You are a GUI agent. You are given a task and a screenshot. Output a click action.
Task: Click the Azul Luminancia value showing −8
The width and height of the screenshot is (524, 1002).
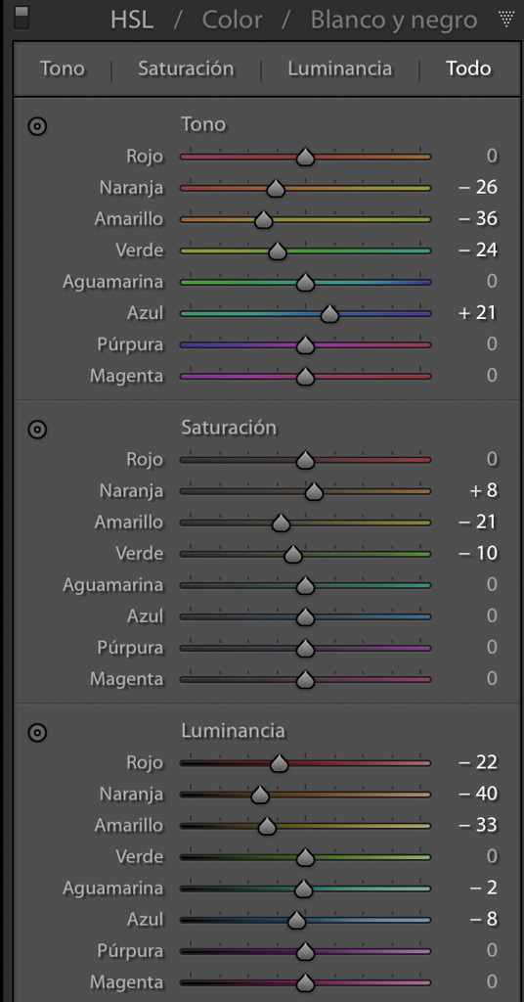(x=484, y=919)
